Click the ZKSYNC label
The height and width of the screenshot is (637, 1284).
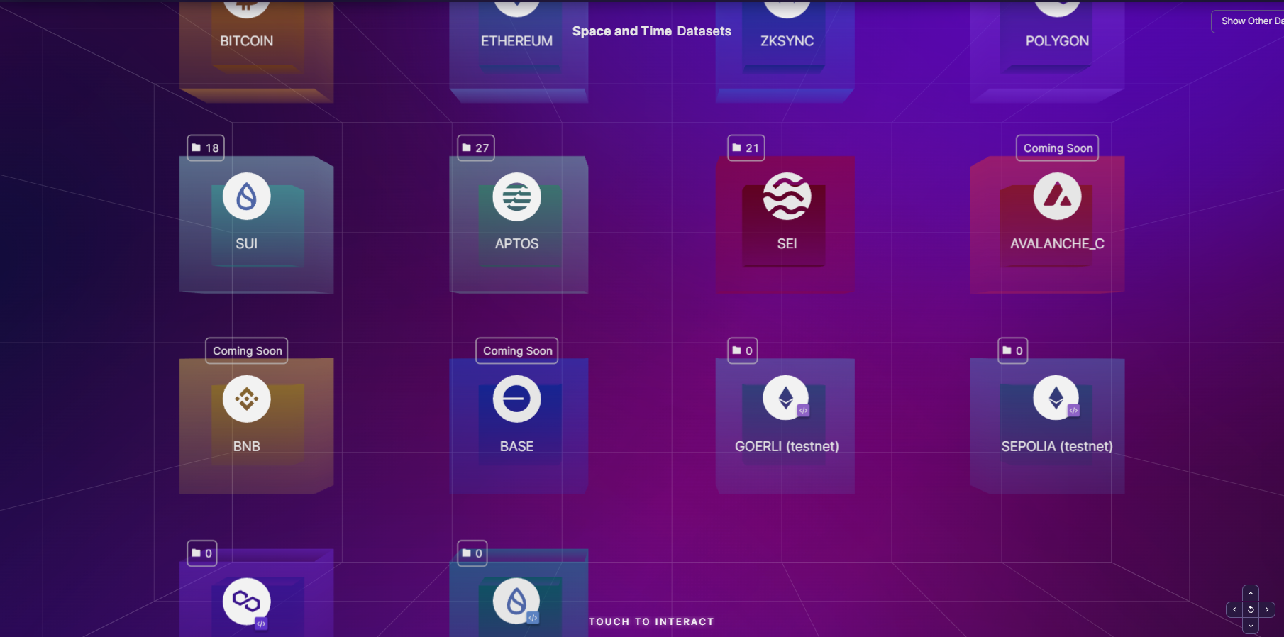click(787, 41)
